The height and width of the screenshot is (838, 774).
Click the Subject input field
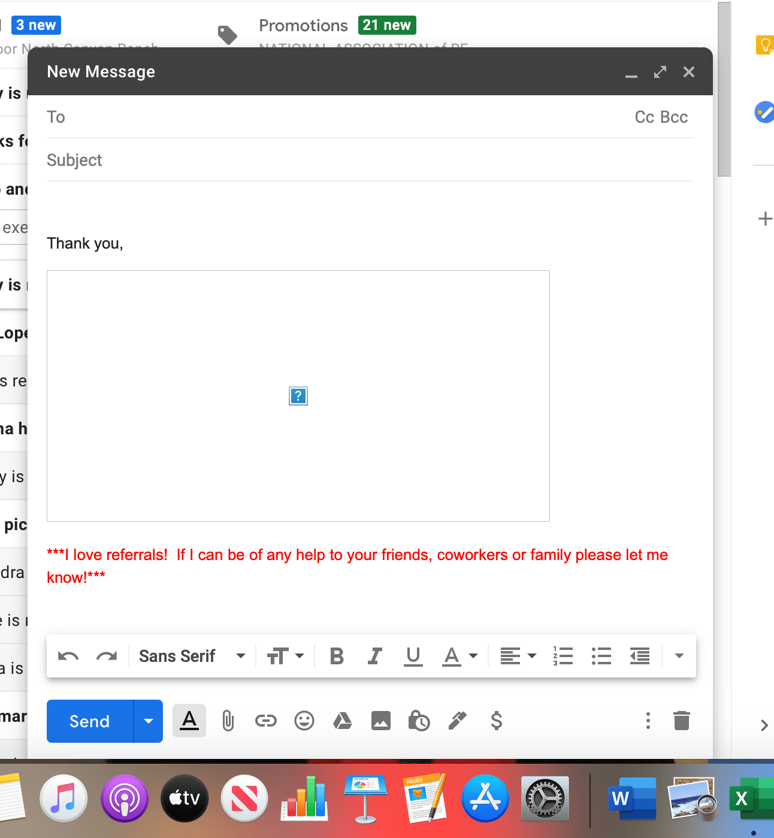click(x=240, y=160)
